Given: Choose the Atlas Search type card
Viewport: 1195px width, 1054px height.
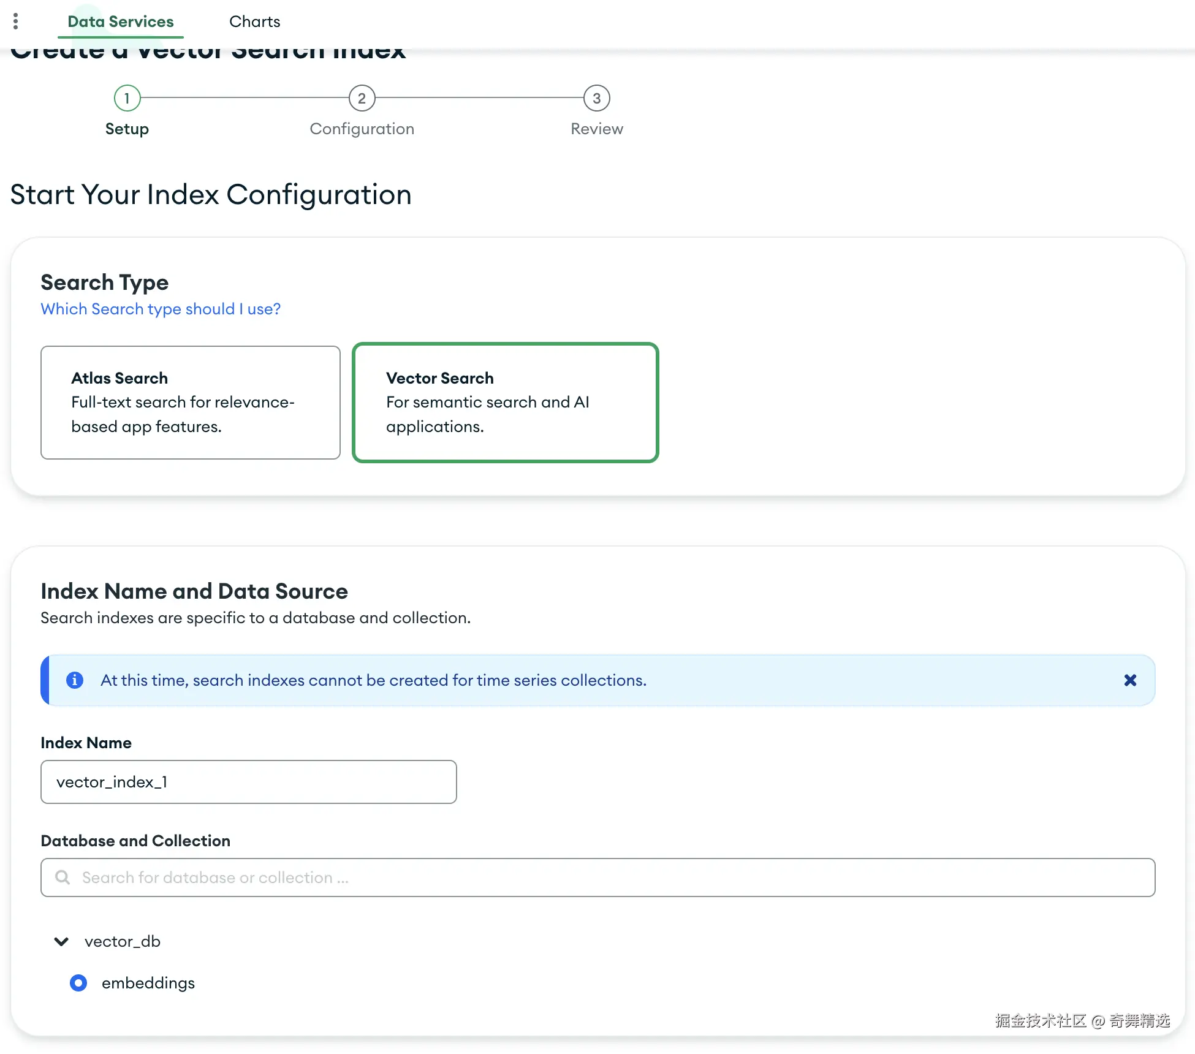Looking at the screenshot, I should (191, 403).
